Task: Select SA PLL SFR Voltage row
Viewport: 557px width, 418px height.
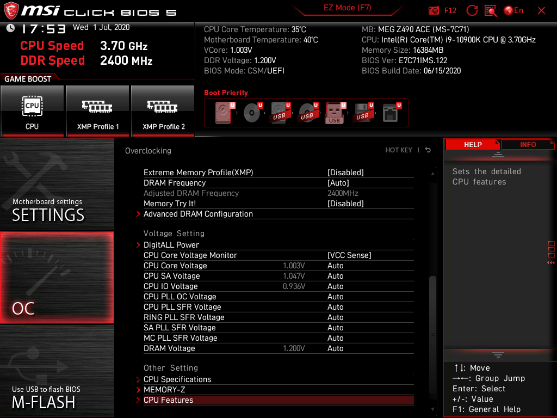Action: point(278,327)
